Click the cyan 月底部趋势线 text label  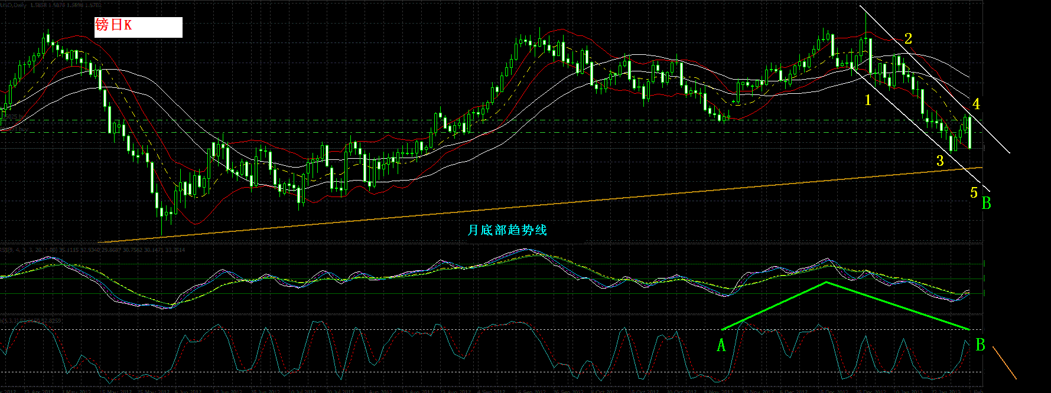[x=507, y=230]
